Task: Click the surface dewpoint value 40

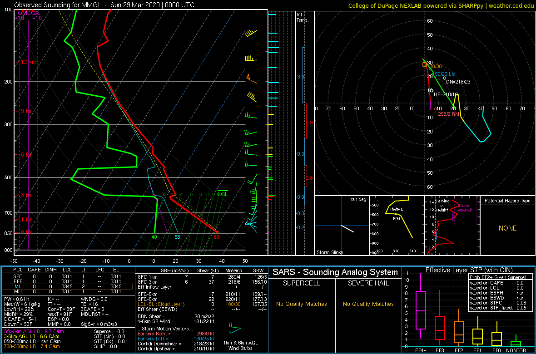Action: click(154, 237)
